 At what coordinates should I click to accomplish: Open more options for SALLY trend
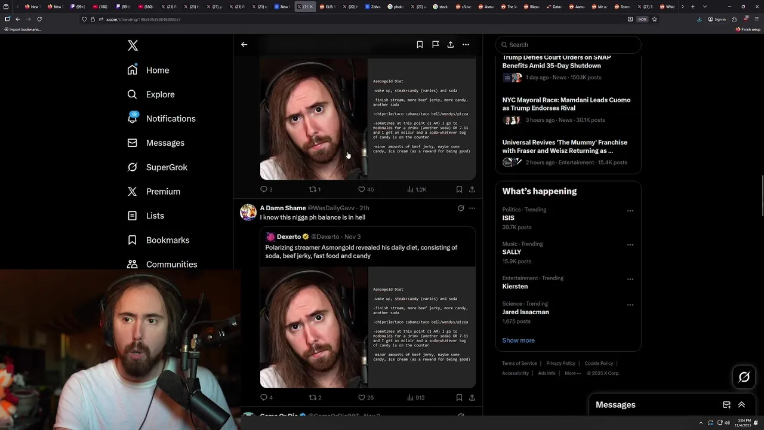click(630, 245)
